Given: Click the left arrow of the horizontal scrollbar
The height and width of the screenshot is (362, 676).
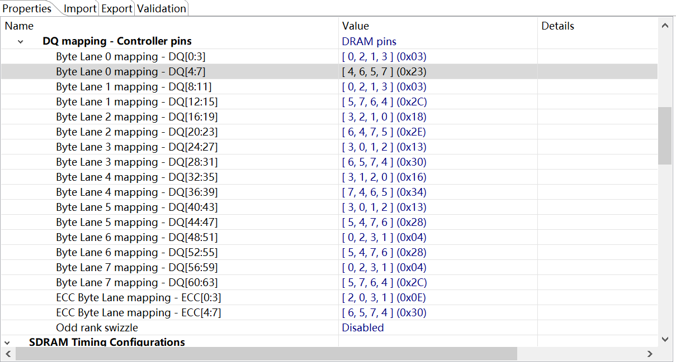Looking at the screenshot, I should pyautogui.click(x=8, y=354).
